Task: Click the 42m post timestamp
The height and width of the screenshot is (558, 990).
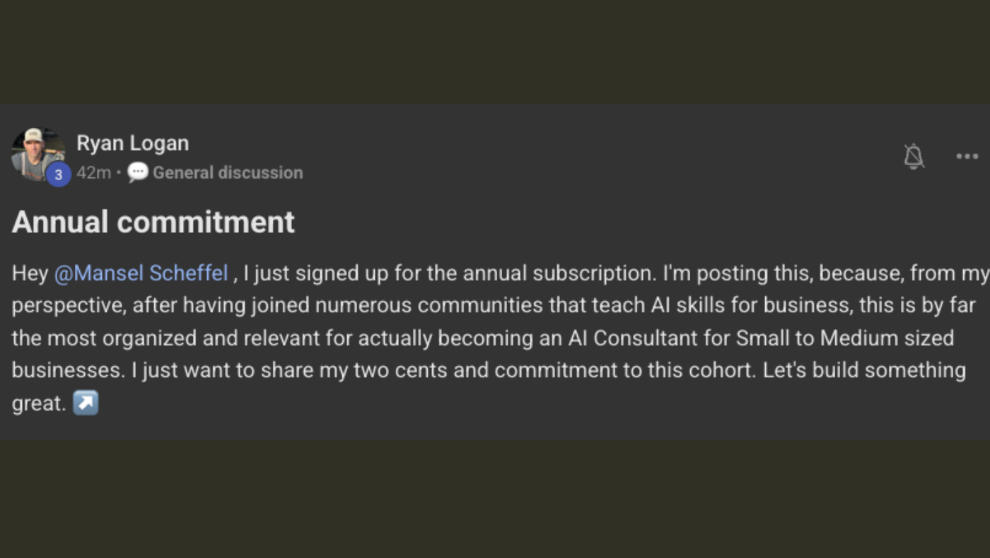Action: [x=93, y=172]
